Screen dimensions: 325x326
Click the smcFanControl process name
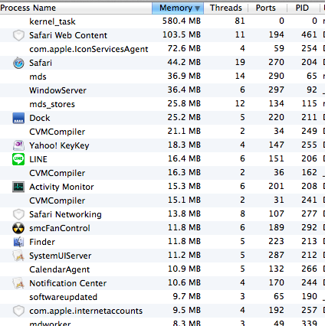pos(60,228)
